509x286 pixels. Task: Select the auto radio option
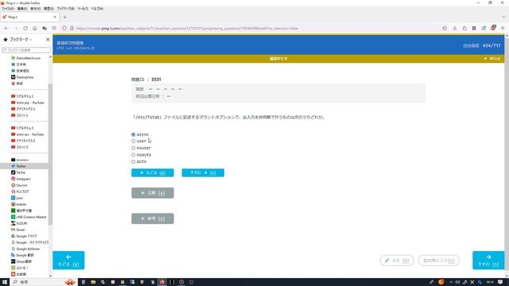[133, 161]
